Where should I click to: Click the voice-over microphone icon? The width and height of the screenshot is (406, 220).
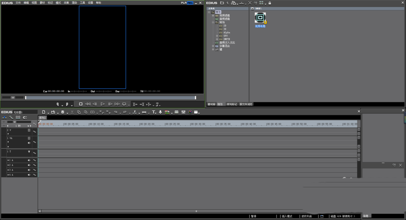160,112
